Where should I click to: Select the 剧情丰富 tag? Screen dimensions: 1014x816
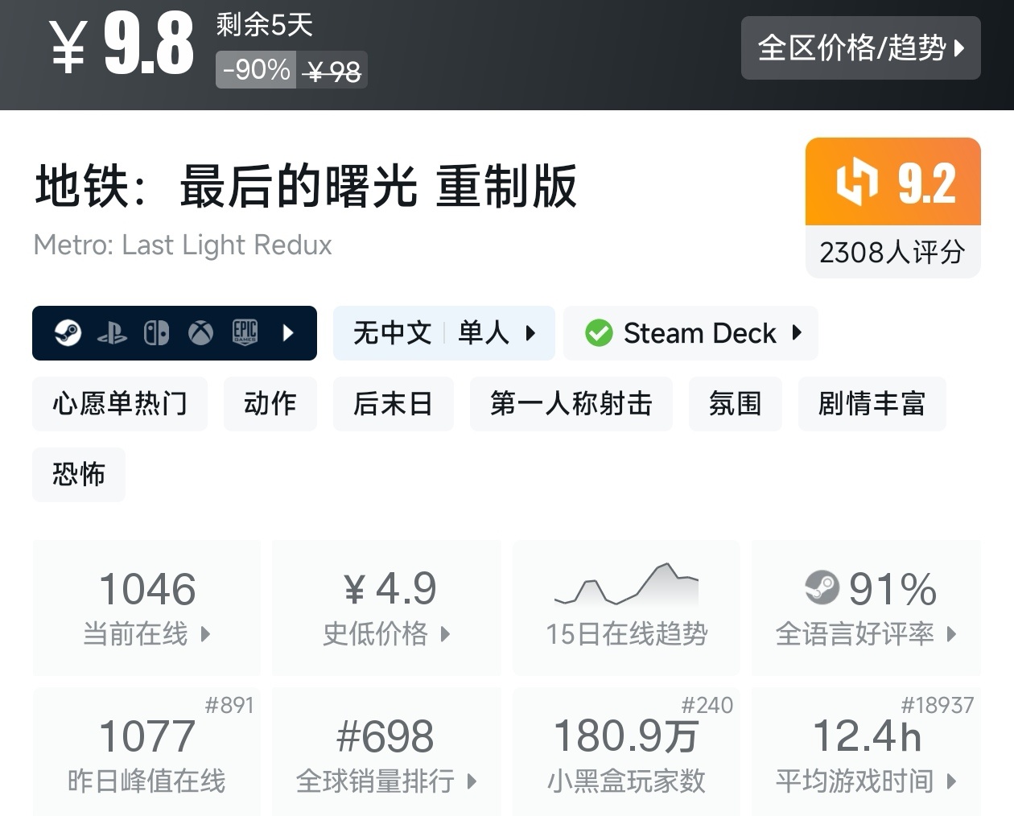pyautogui.click(x=872, y=403)
